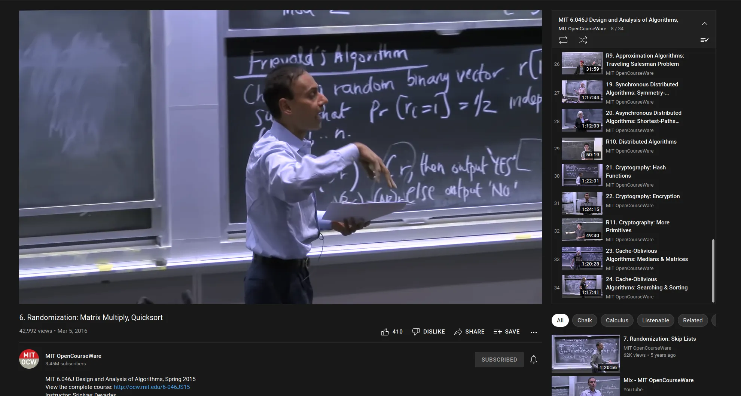Select the Chalk filter chip
Viewport: 741px width, 396px height.
(584, 320)
